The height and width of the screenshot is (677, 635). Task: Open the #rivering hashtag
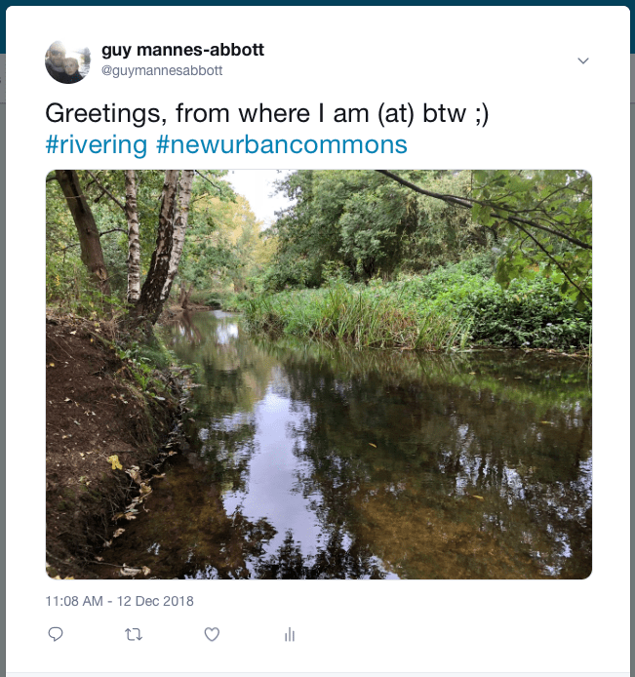tap(97, 145)
